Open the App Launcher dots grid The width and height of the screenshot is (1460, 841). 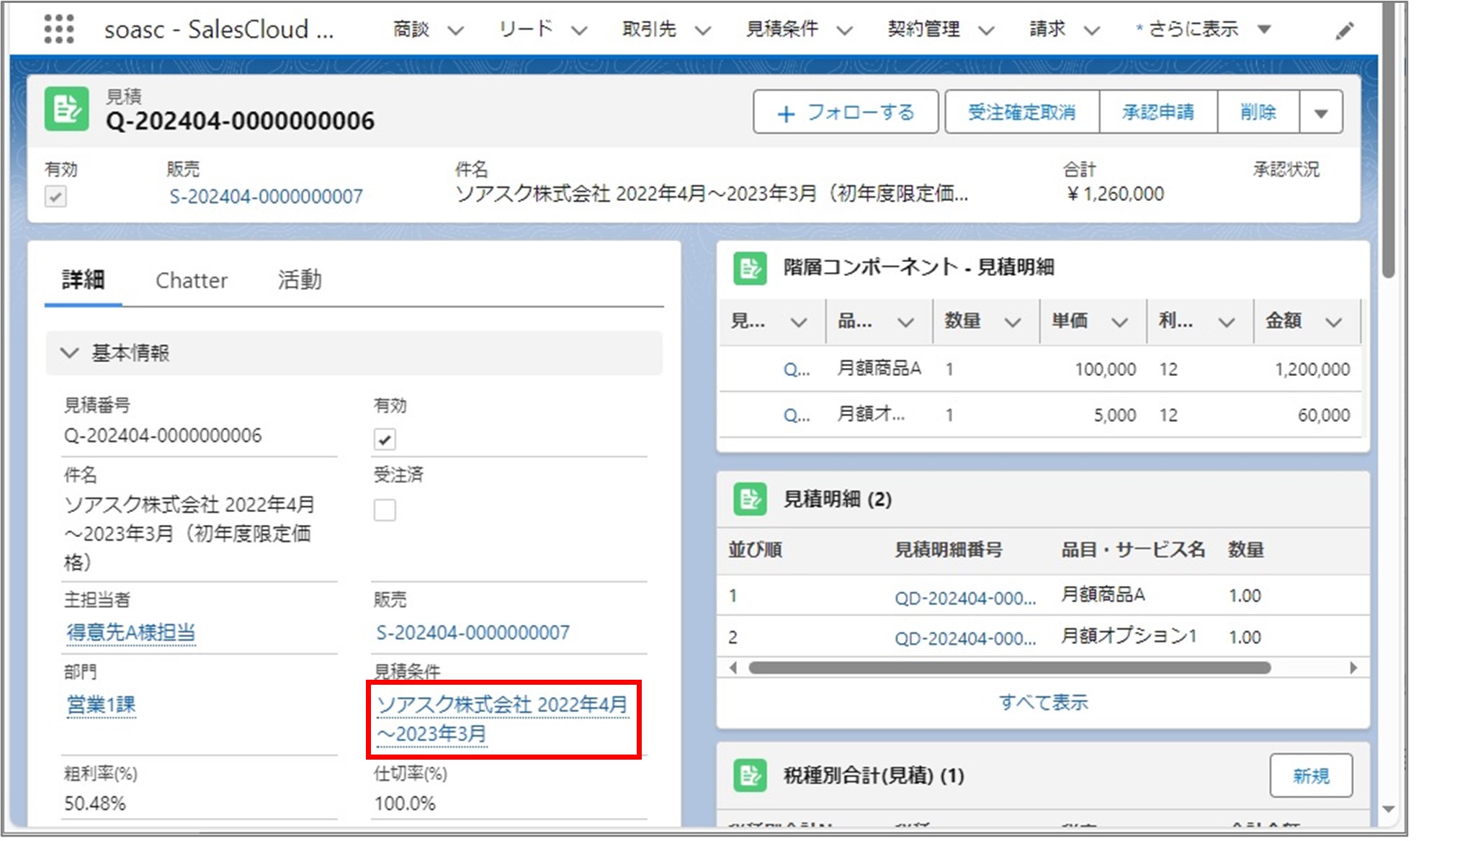click(59, 29)
